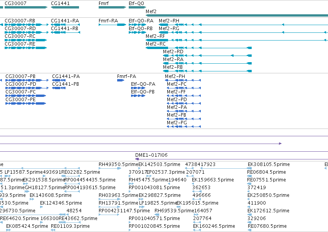328x232 pixels.
Task: Select clone EK124346.5prime
Action: tap(41, 207)
